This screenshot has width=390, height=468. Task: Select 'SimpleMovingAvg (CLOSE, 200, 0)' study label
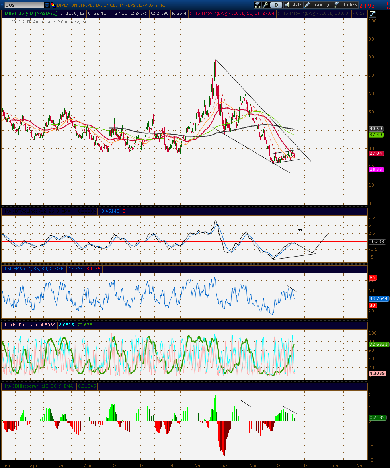tap(314, 13)
